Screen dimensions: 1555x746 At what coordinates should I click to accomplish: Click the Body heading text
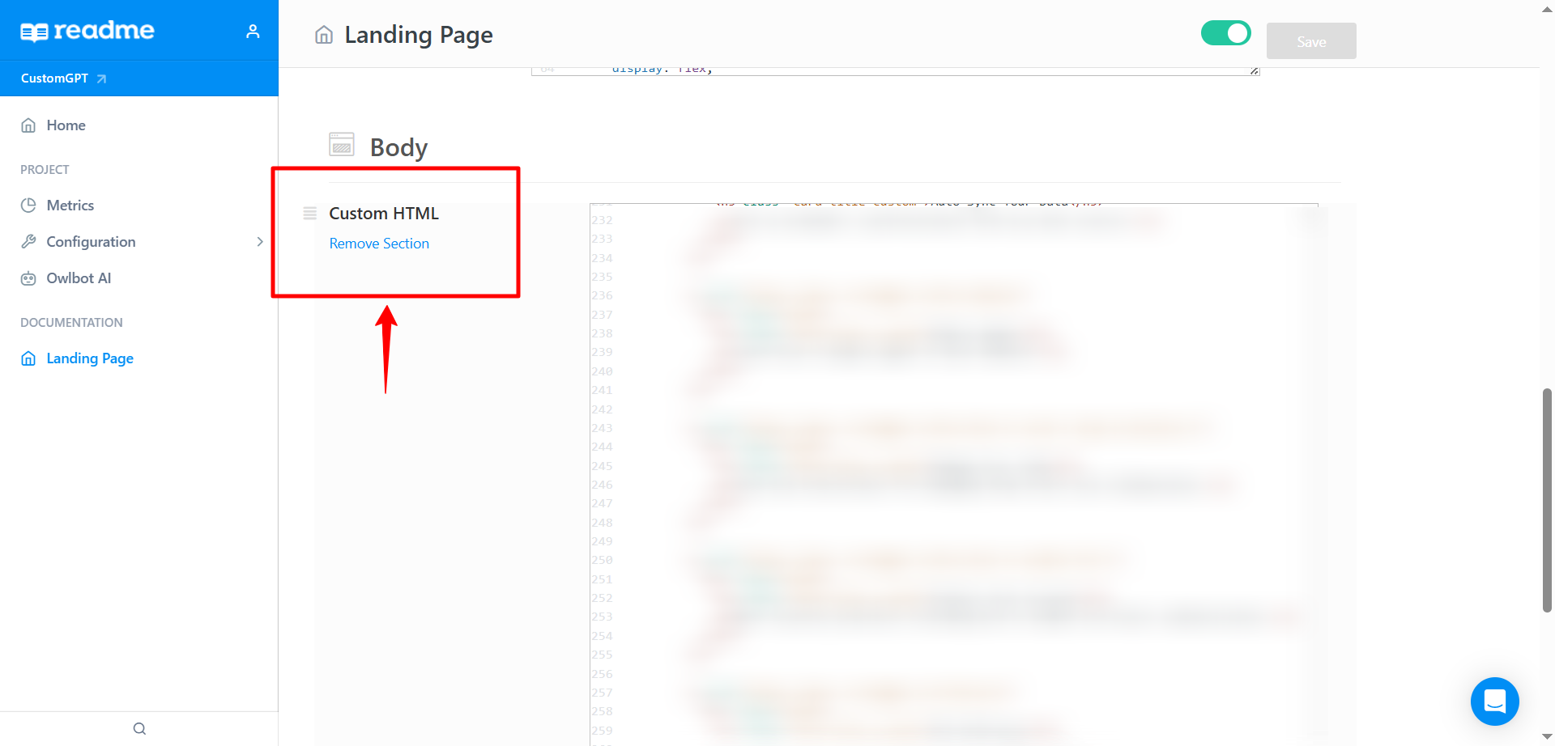(398, 147)
